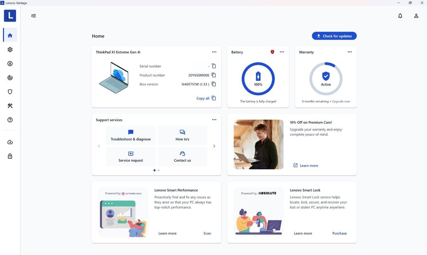Click the warranty Active progress ring
427x255 pixels.
click(326, 79)
